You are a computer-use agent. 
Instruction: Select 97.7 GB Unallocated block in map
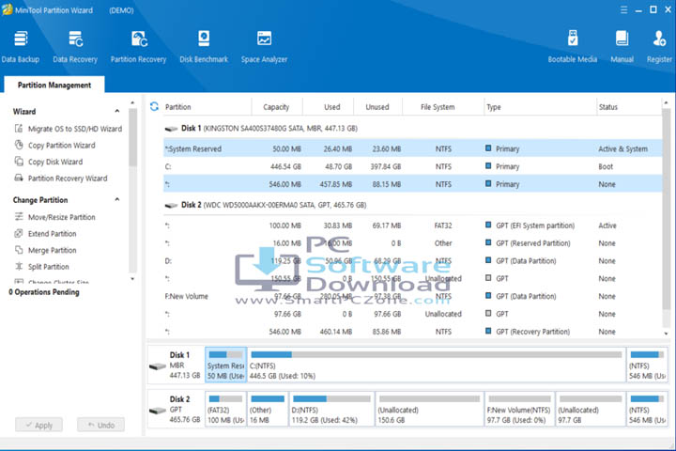click(591, 409)
